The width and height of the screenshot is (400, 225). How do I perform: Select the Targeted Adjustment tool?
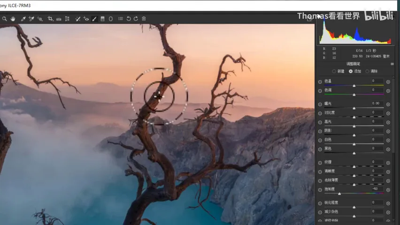[x=40, y=19]
